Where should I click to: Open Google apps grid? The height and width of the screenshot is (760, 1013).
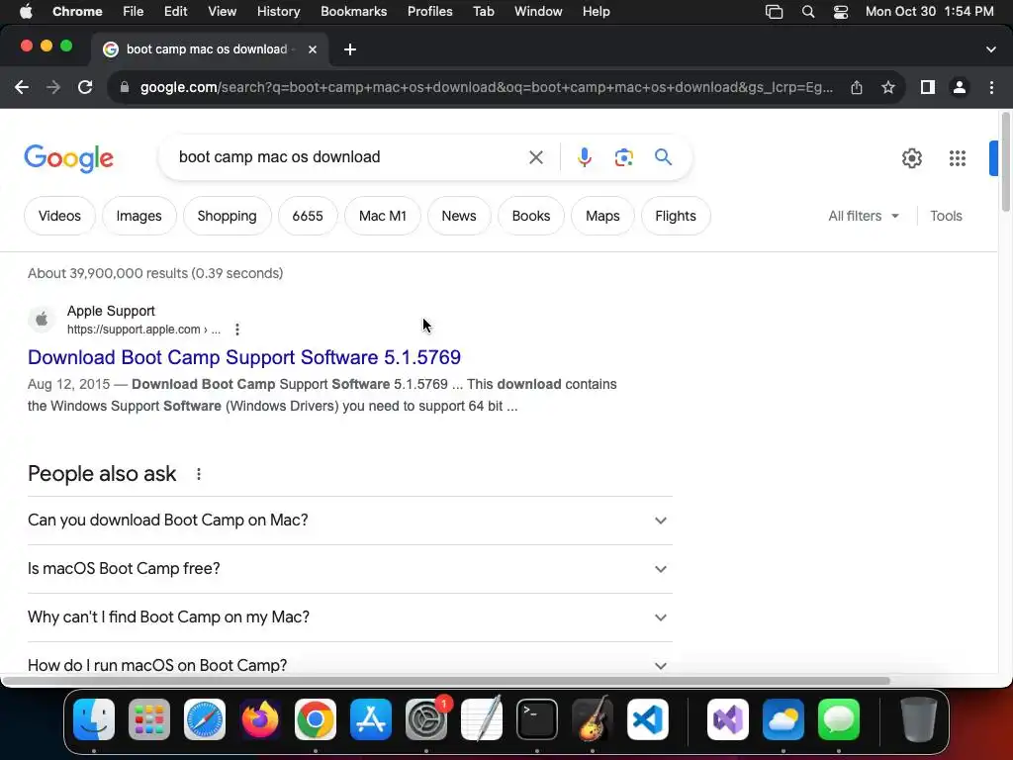tap(958, 158)
